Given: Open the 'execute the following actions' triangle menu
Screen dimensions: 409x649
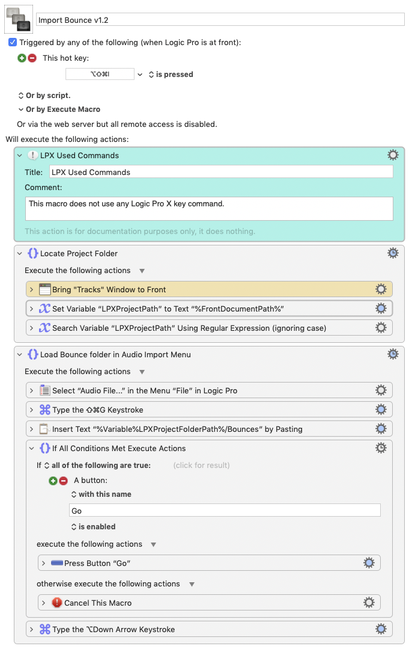Looking at the screenshot, I should [x=153, y=545].
